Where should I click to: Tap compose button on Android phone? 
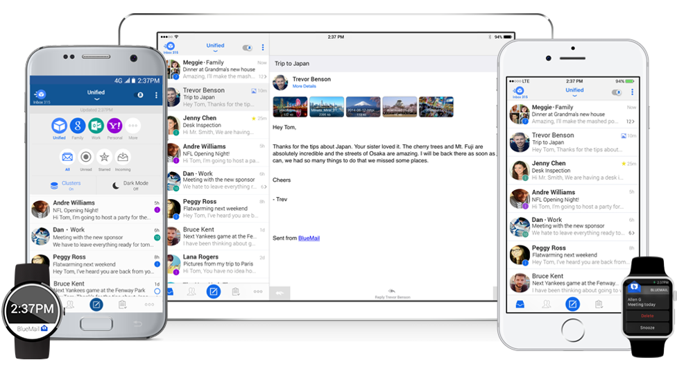coord(96,304)
